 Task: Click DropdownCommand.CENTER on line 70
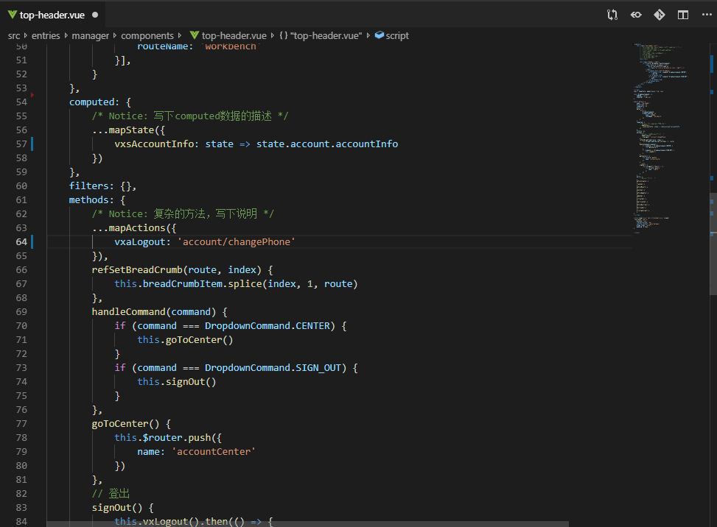point(267,325)
